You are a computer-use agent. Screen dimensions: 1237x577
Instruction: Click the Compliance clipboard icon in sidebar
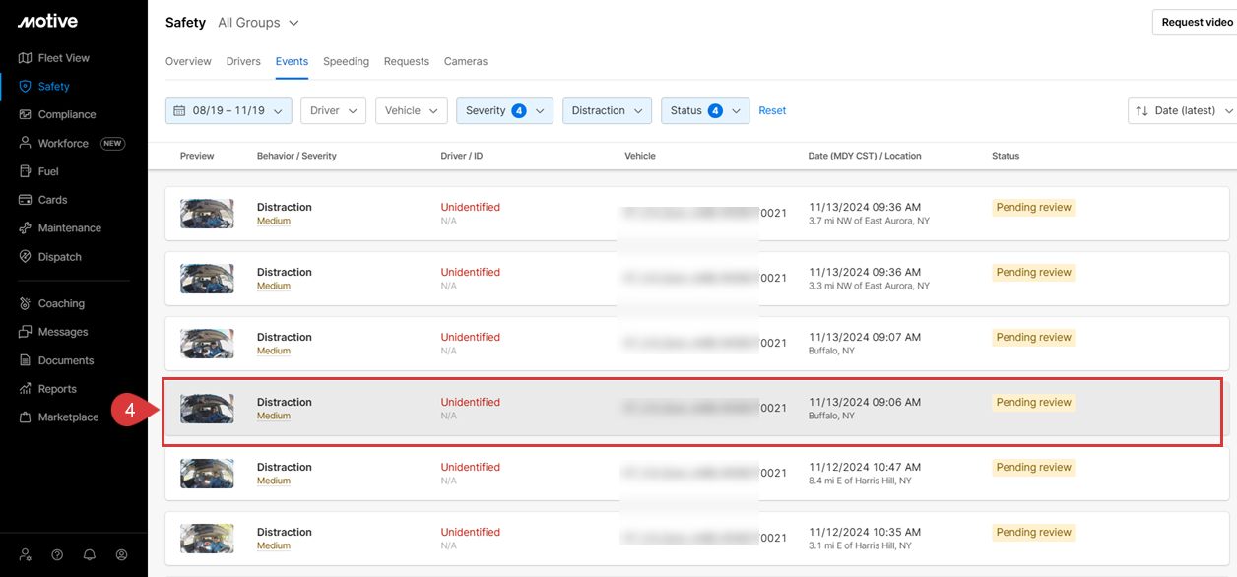[26, 114]
